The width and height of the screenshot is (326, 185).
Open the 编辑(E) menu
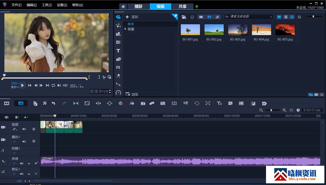(32, 5)
